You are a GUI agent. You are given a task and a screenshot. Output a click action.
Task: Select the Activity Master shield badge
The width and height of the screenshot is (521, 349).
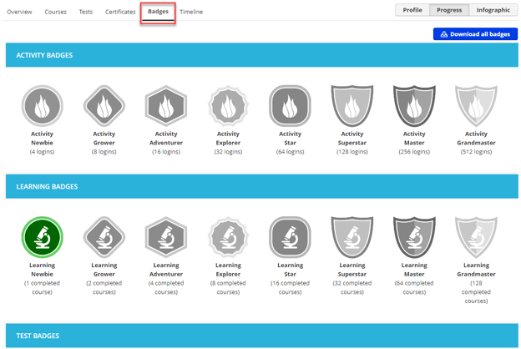tap(414, 106)
